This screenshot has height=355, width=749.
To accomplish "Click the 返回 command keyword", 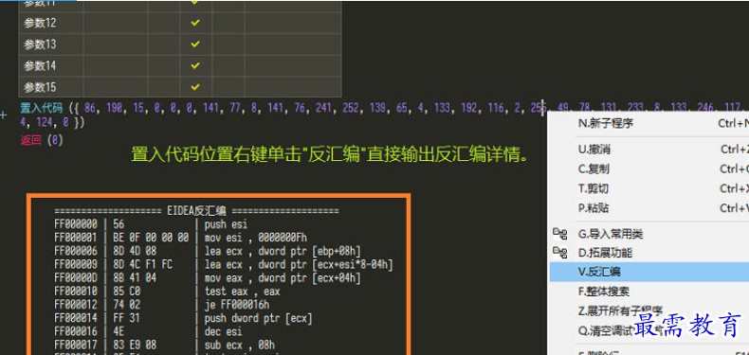I will (31, 140).
